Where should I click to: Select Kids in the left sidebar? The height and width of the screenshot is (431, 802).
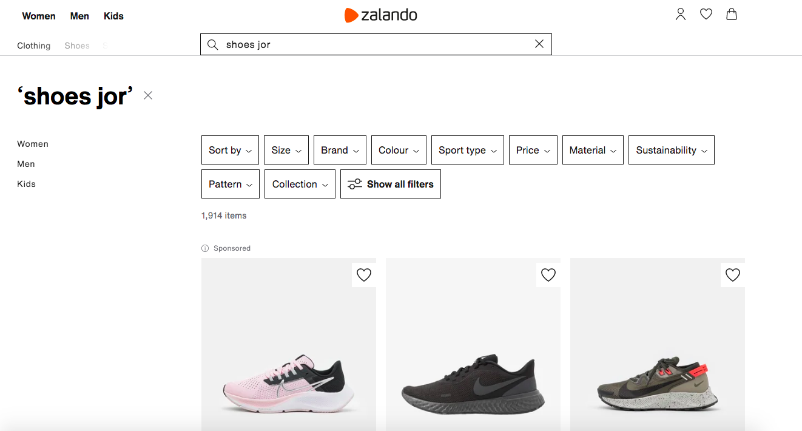[27, 184]
